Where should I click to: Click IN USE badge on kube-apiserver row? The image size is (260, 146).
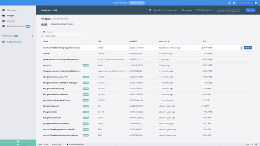click(x=86, y=77)
